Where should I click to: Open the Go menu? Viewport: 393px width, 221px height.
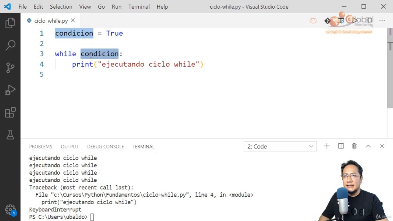(x=101, y=7)
